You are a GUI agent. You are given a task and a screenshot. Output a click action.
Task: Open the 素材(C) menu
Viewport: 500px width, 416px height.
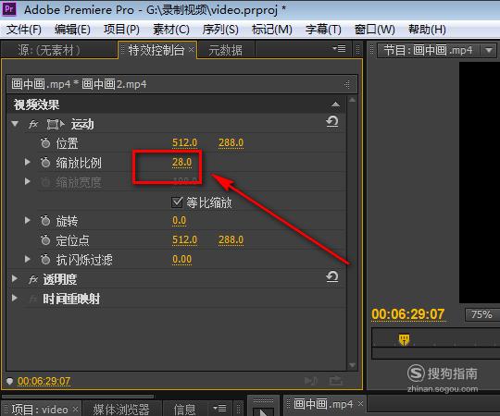pyautogui.click(x=171, y=30)
